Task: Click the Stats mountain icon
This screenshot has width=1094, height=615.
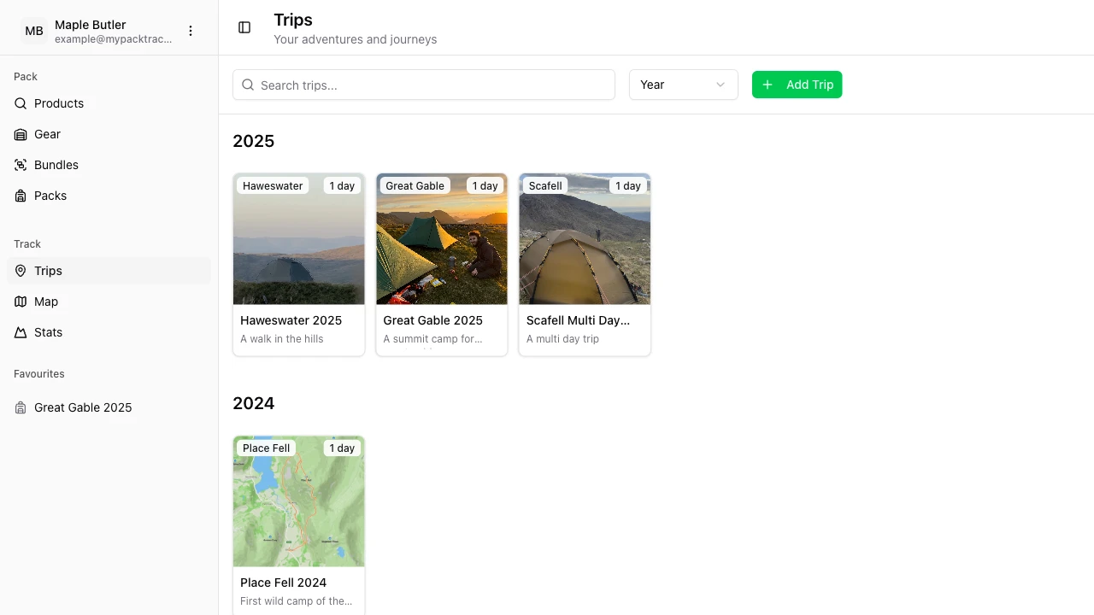Action: coord(21,332)
